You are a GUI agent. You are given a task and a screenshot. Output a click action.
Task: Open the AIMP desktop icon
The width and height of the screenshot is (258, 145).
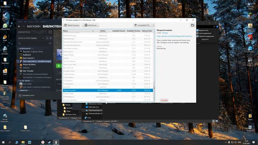tap(5, 38)
